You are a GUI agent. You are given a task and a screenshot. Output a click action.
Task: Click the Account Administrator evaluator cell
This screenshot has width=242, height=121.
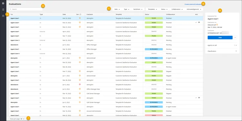[94, 111]
